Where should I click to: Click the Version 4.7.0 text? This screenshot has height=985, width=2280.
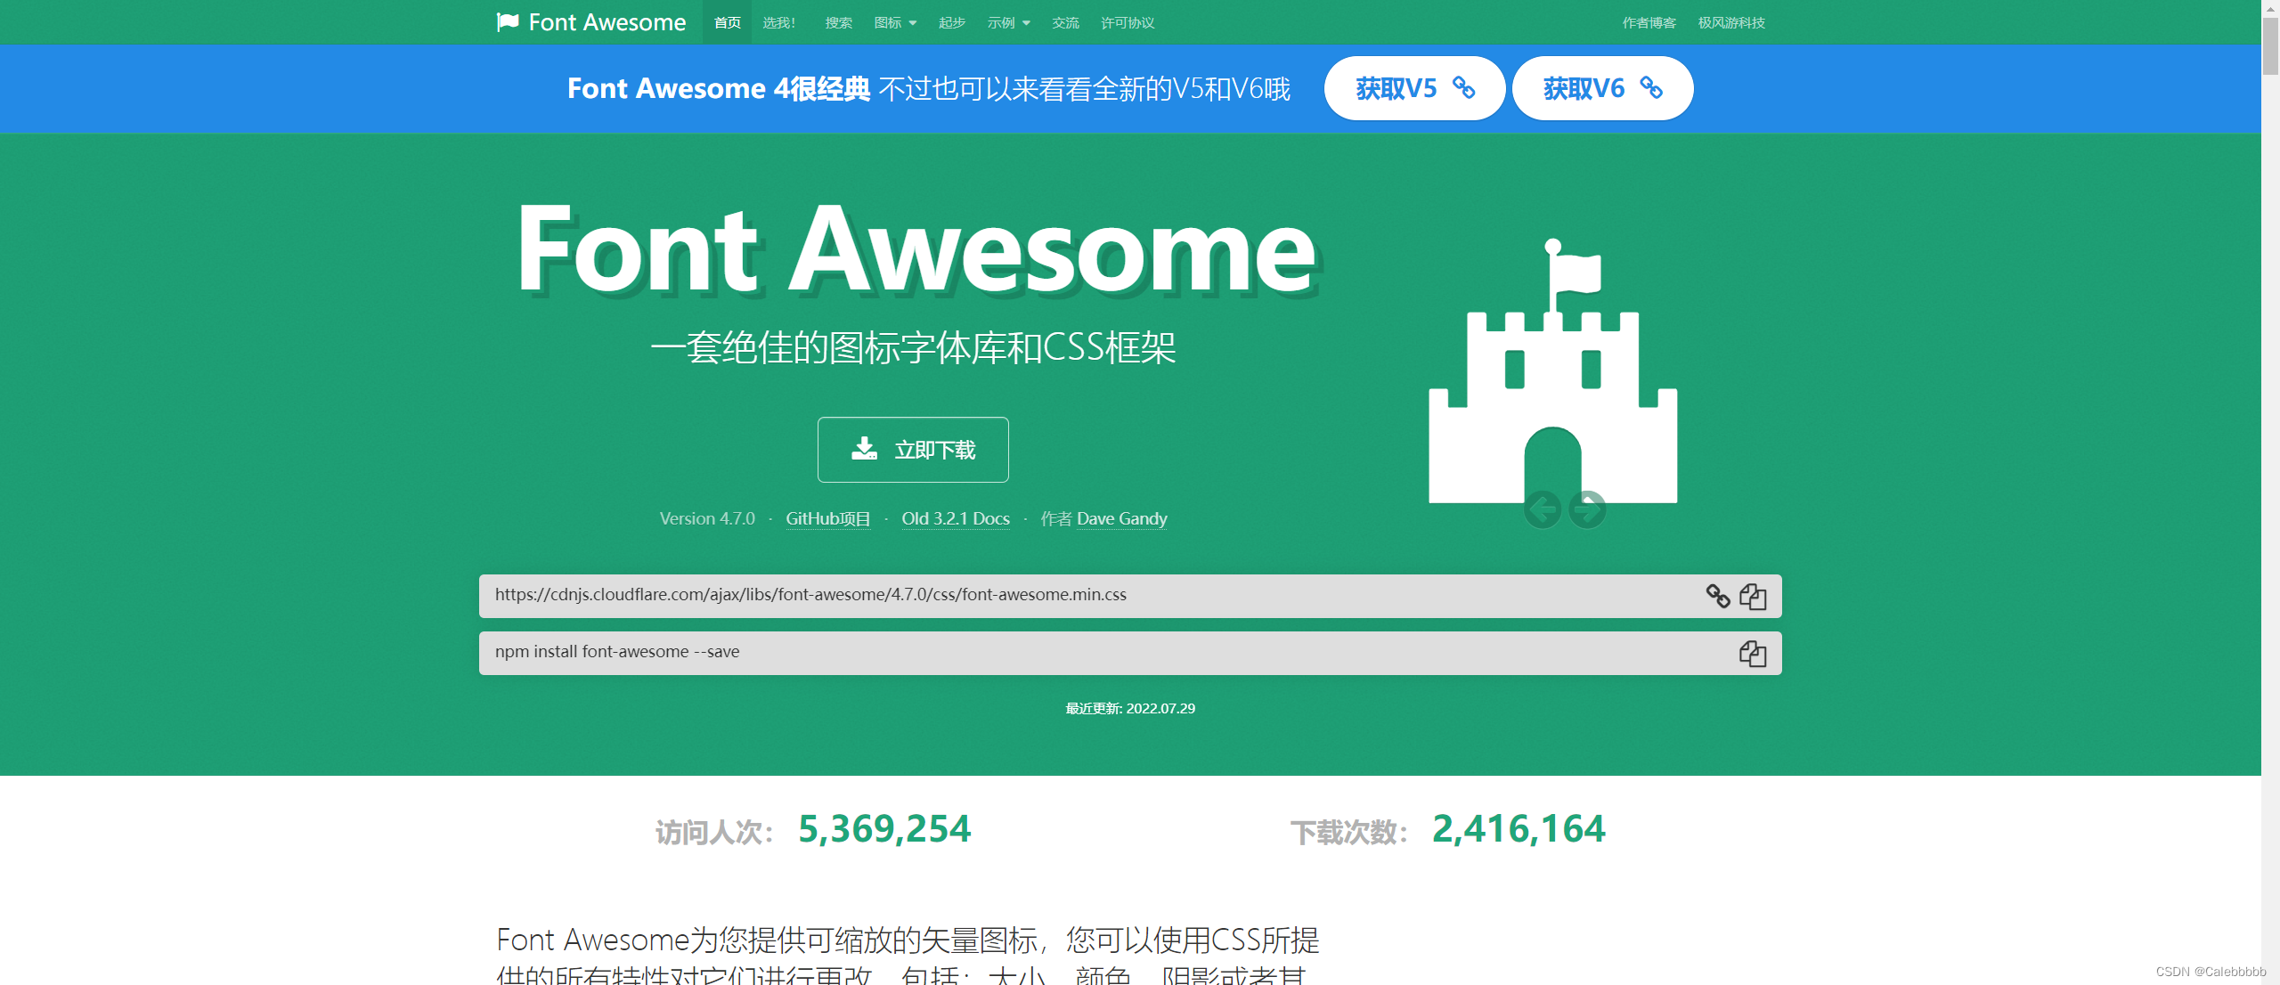[x=707, y=518]
